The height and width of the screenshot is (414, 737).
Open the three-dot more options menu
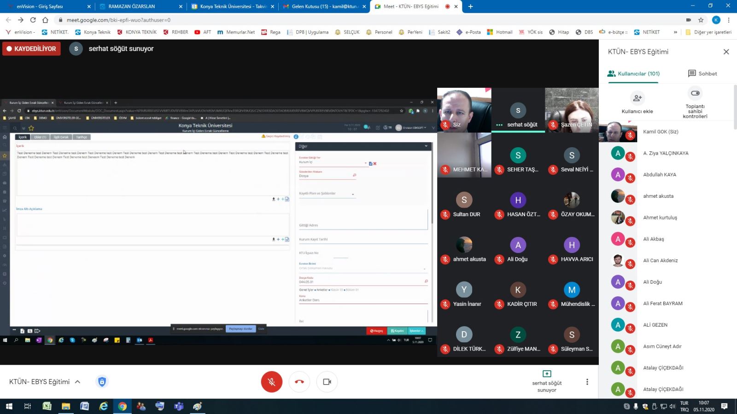coord(587,382)
